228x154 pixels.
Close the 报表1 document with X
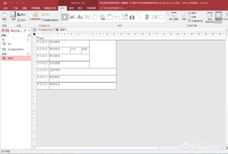(226, 30)
